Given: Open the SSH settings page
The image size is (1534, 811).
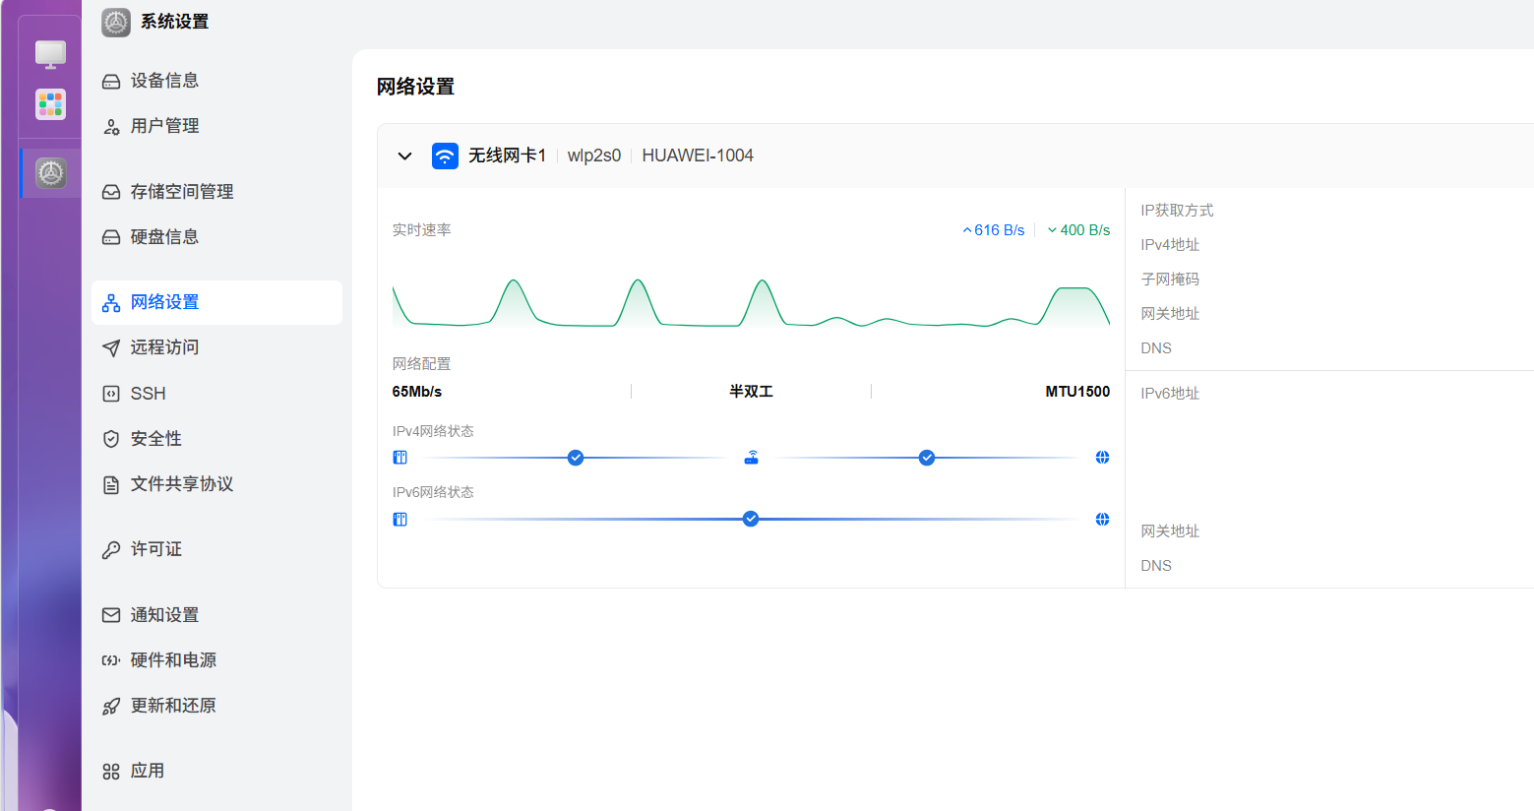Looking at the screenshot, I should pos(148,394).
